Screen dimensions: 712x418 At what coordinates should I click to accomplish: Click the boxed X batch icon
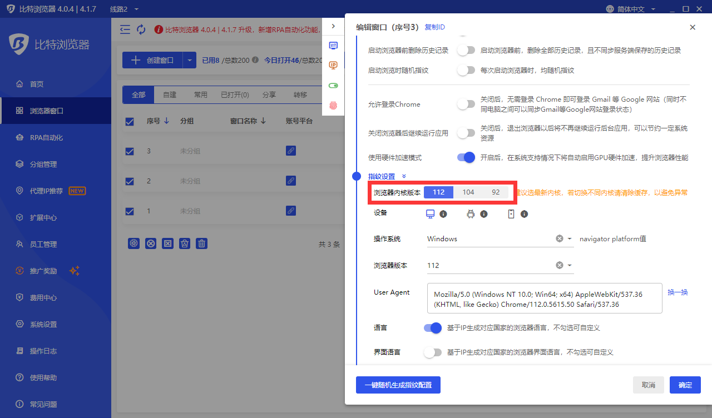click(x=168, y=243)
